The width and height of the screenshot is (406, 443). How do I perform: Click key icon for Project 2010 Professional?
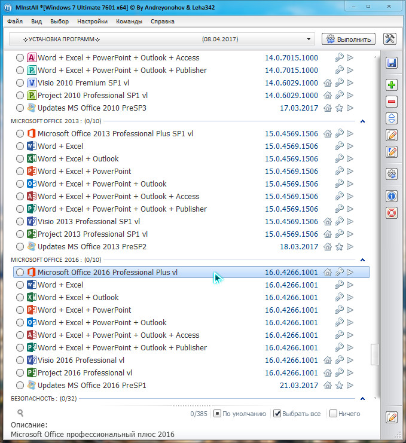(x=339, y=95)
